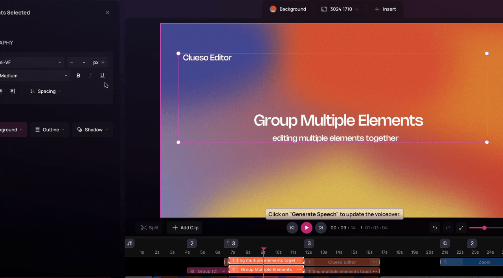Screen dimensions: 503x278
Task: Click the playhead marker on the timeline
Action: tap(264, 249)
